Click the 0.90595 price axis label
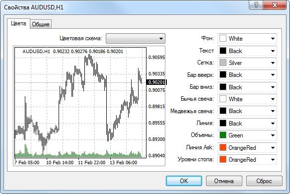The width and height of the screenshot is (290, 194). [x=156, y=58]
